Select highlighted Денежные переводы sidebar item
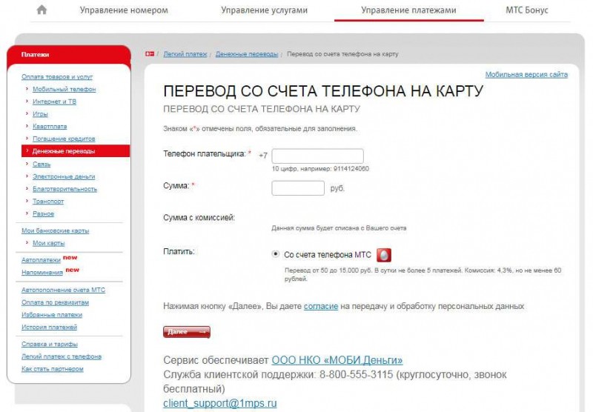This screenshot has width=593, height=412. [x=76, y=151]
